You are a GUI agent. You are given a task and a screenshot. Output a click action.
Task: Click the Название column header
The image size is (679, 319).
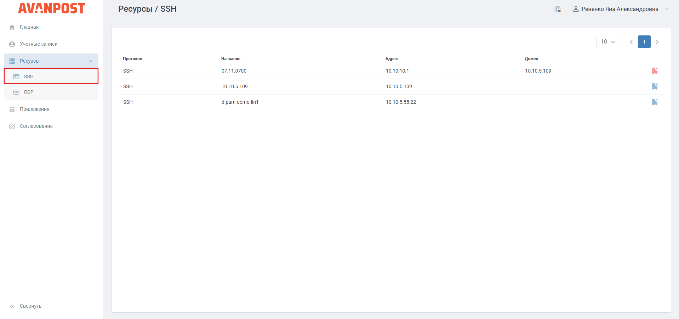(231, 59)
